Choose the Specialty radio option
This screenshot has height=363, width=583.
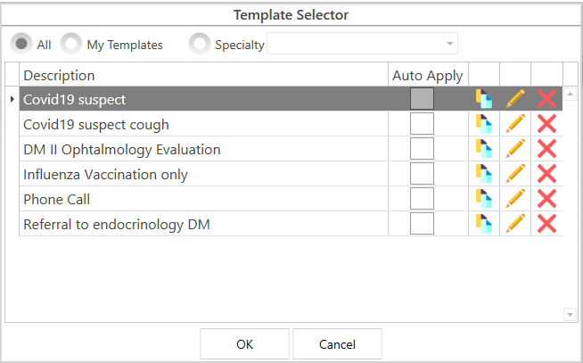pyautogui.click(x=201, y=44)
